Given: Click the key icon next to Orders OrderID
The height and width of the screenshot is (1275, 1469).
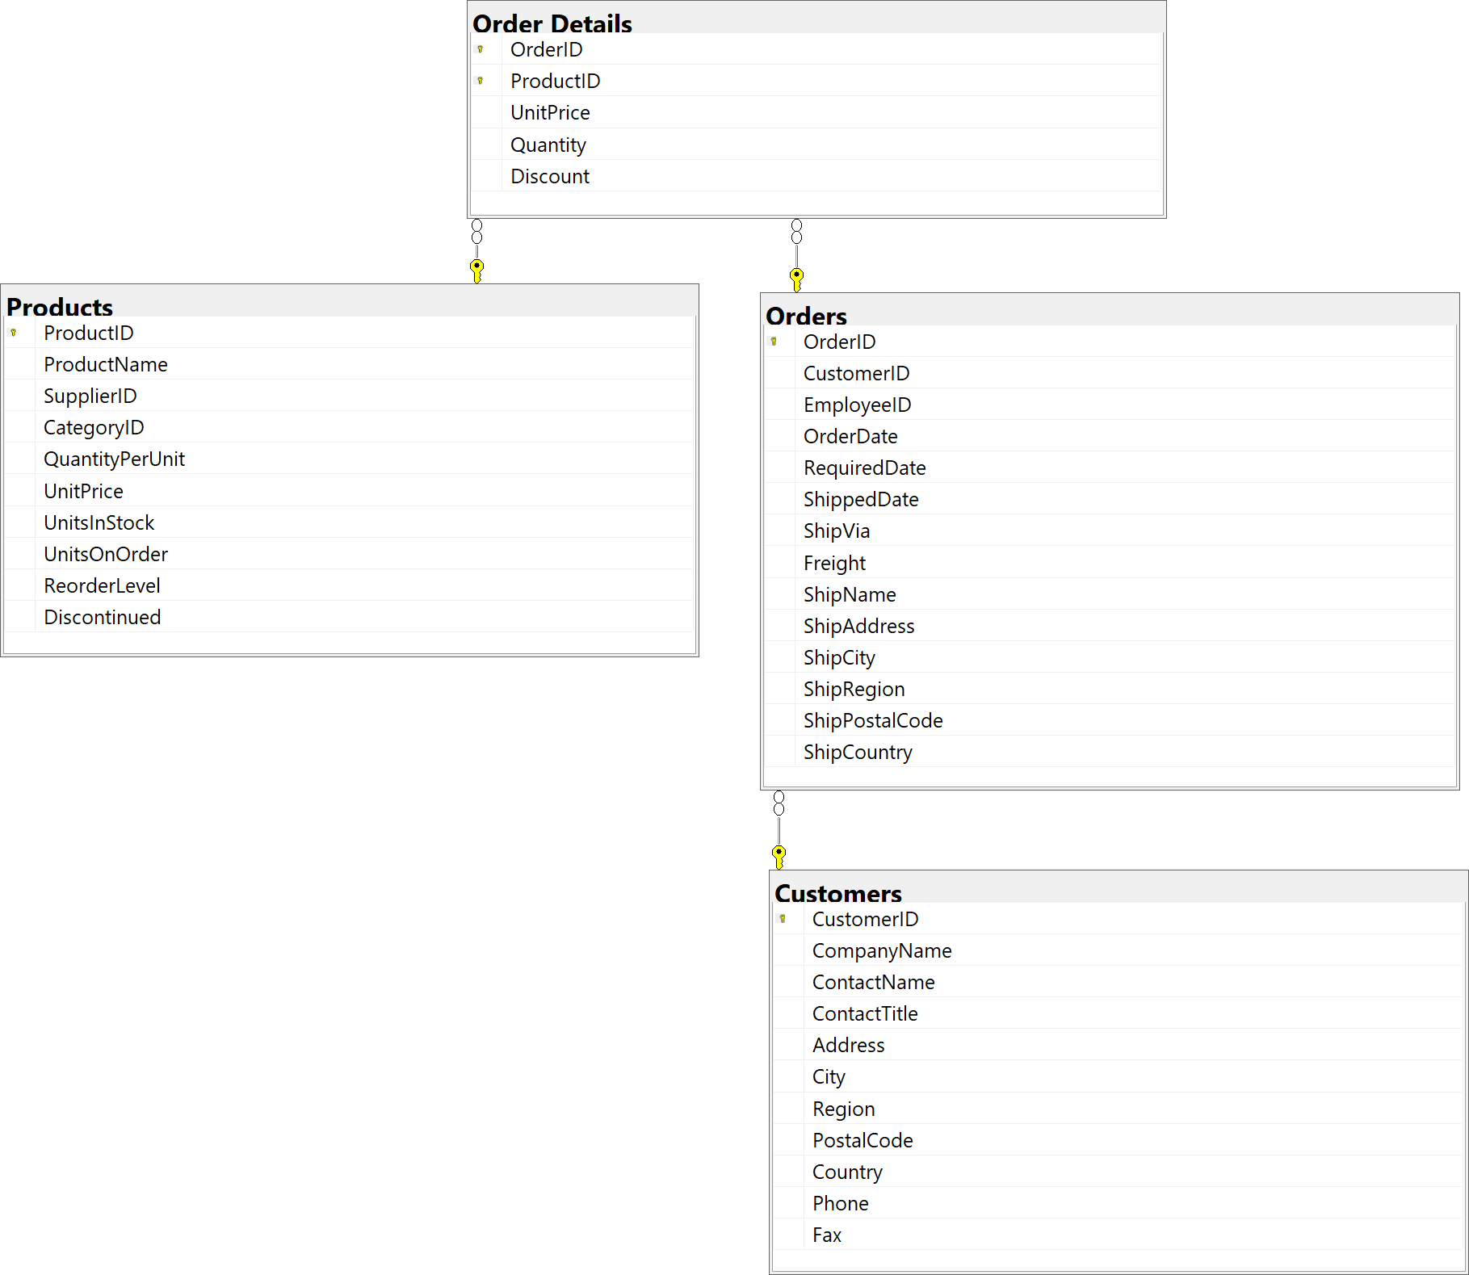Looking at the screenshot, I should click(x=774, y=342).
